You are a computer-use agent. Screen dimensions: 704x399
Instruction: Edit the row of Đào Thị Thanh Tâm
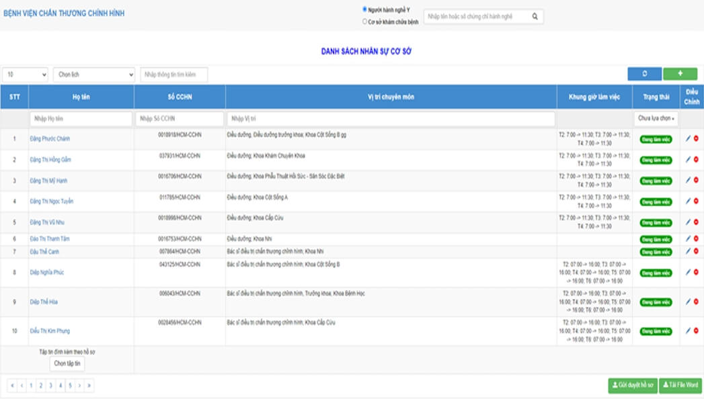pyautogui.click(x=688, y=239)
